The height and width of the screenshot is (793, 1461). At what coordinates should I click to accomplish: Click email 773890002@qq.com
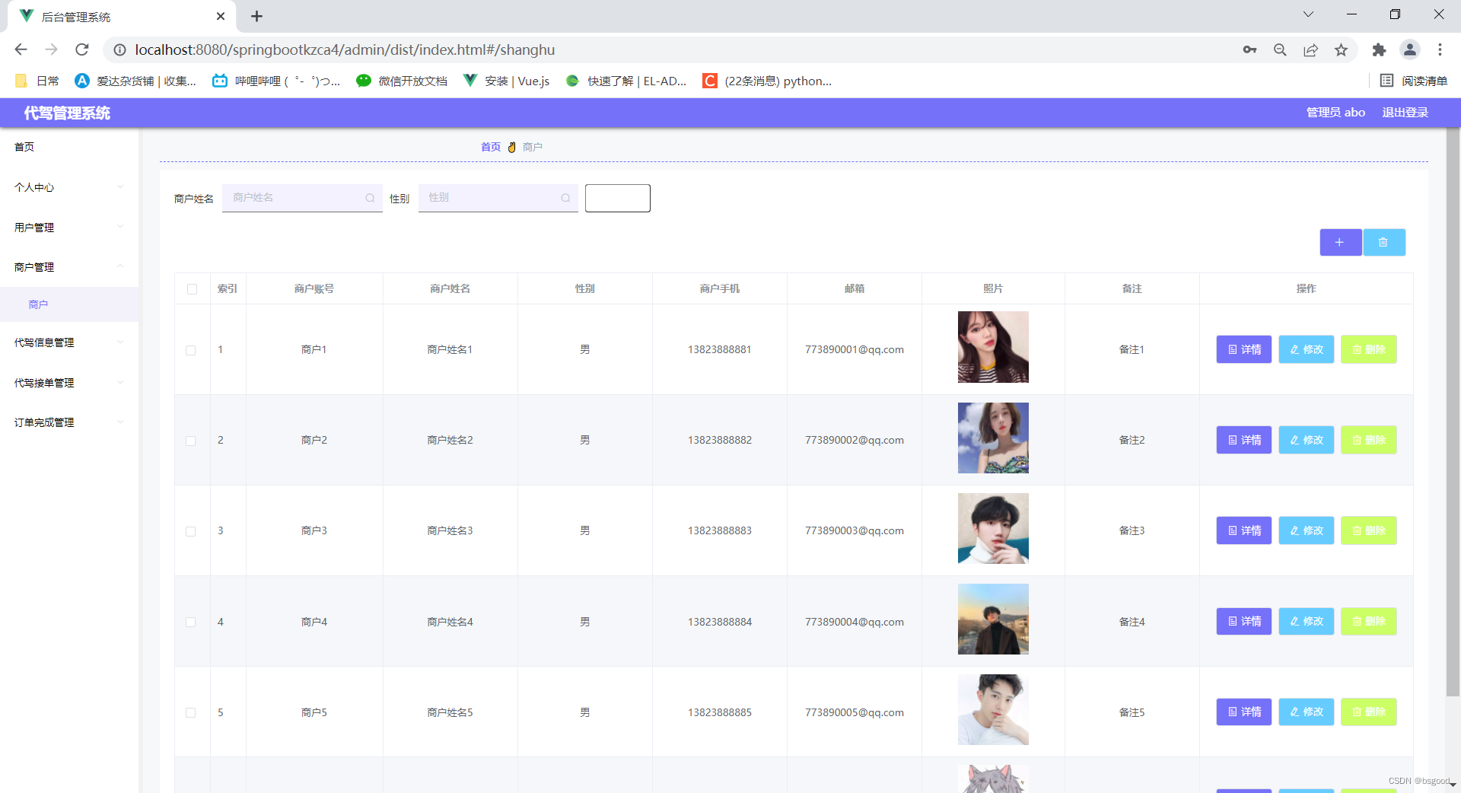855,440
